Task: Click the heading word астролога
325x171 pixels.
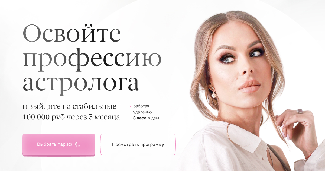Action: [x=81, y=83]
